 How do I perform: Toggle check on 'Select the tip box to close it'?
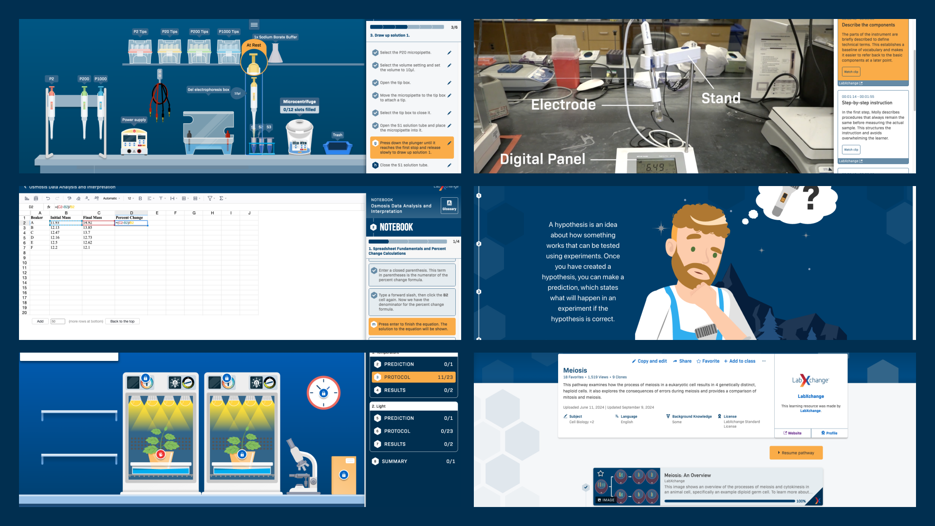[x=375, y=113]
